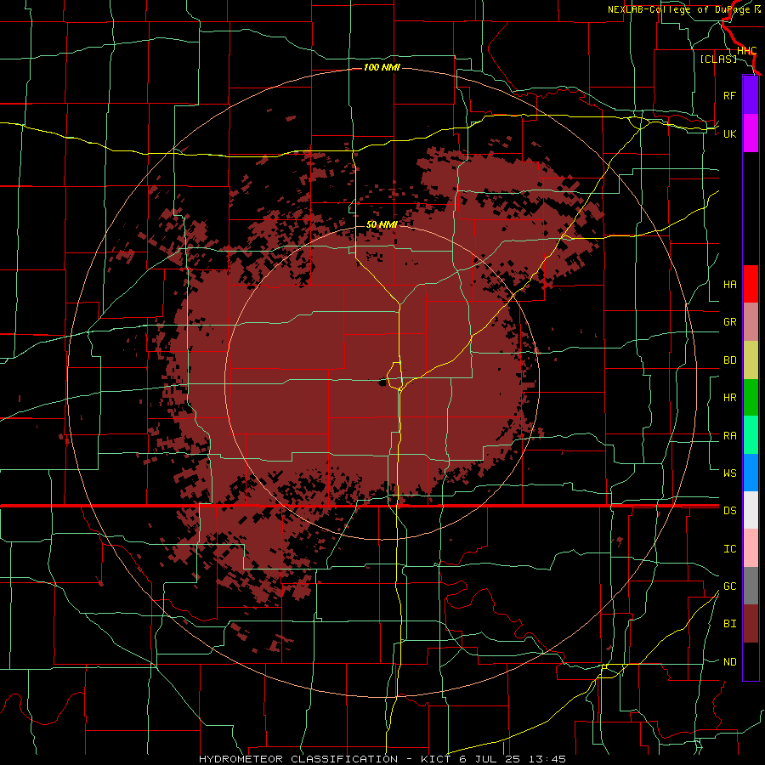765x765 pixels.
Task: Click the ND legend label
Action: click(x=729, y=662)
